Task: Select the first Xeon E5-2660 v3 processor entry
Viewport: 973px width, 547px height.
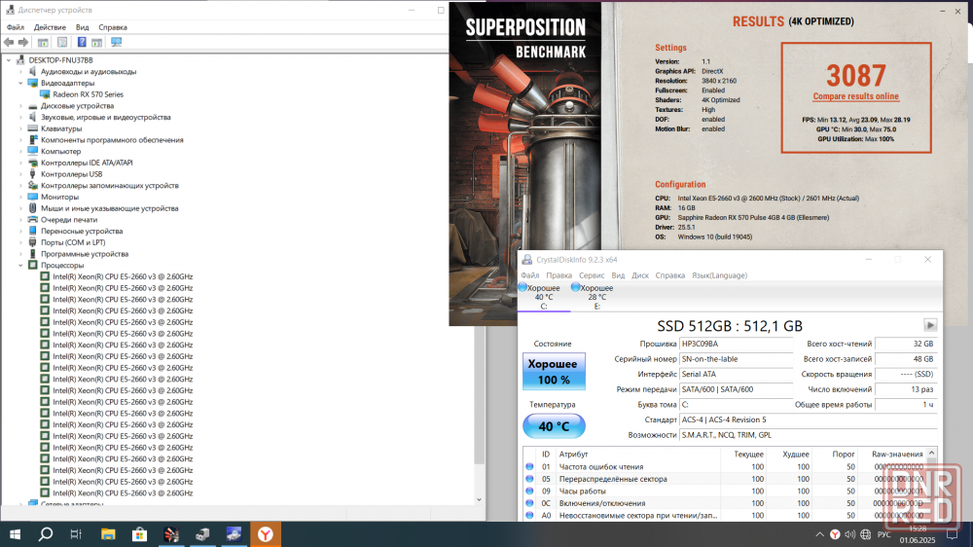Action: (x=123, y=277)
